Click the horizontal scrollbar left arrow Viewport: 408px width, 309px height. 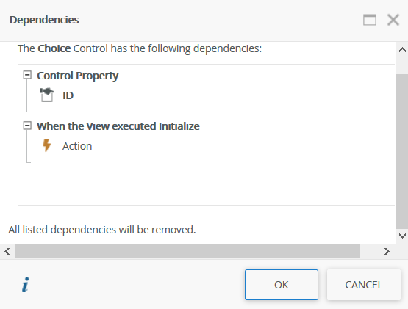point(7,251)
